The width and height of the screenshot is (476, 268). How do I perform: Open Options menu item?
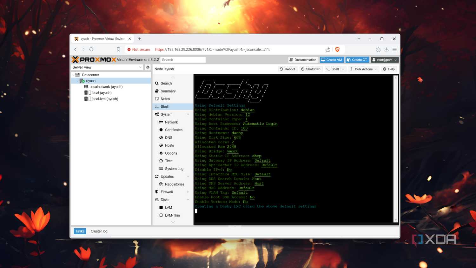click(x=171, y=153)
